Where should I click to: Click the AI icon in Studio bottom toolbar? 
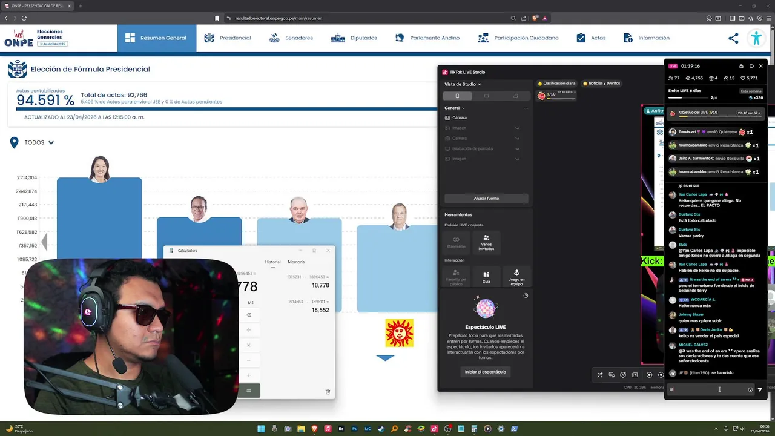(x=623, y=375)
